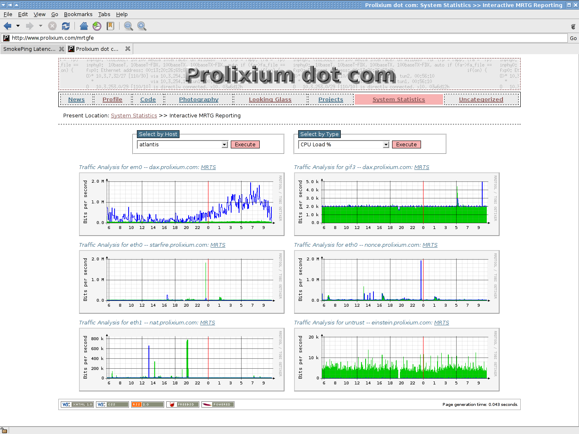Open MRTS link for eth0 starfire.prolixium.com
This screenshot has width=579, height=434.
point(218,245)
